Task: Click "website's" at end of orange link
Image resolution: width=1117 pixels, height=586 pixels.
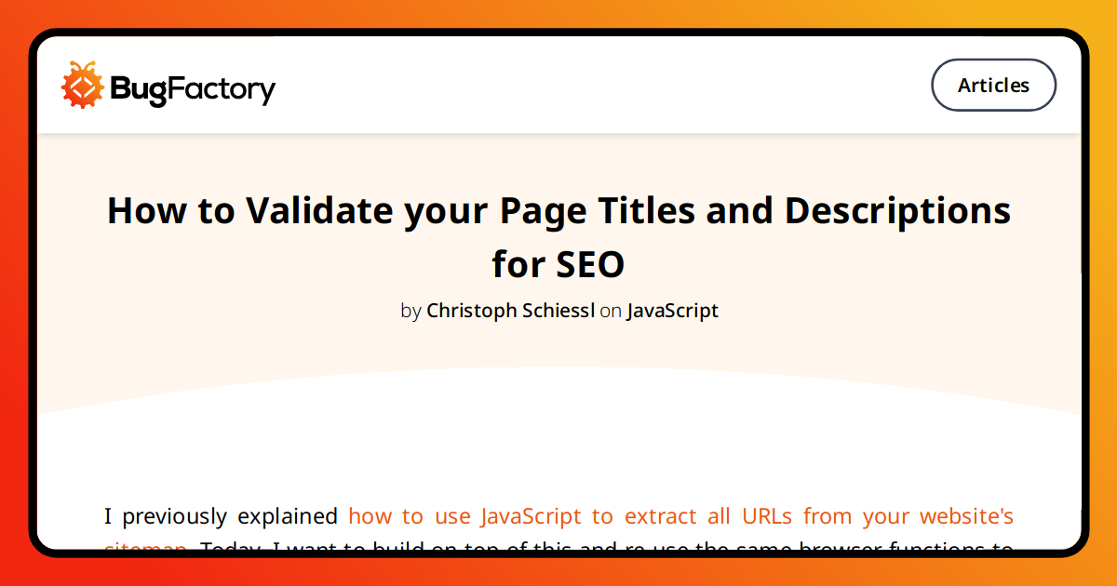Action: coord(966,516)
